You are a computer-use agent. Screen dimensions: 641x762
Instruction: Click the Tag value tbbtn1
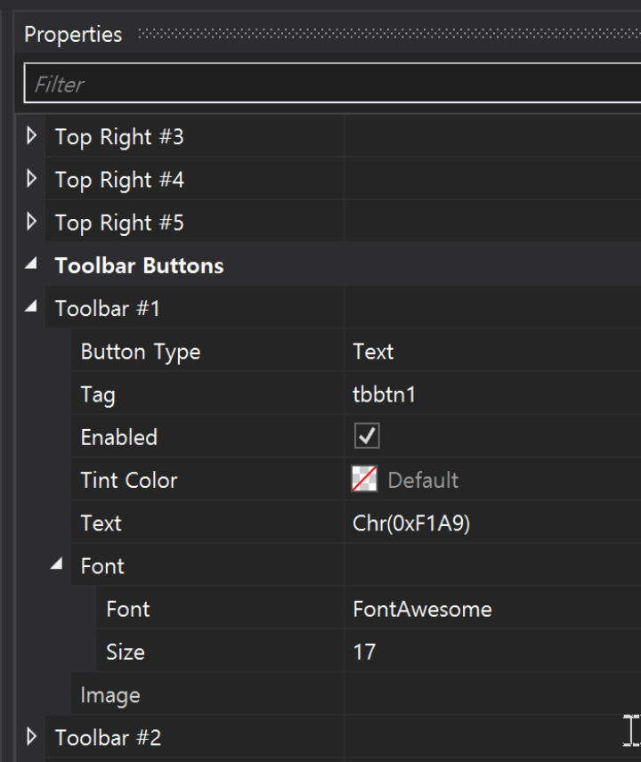pos(384,394)
